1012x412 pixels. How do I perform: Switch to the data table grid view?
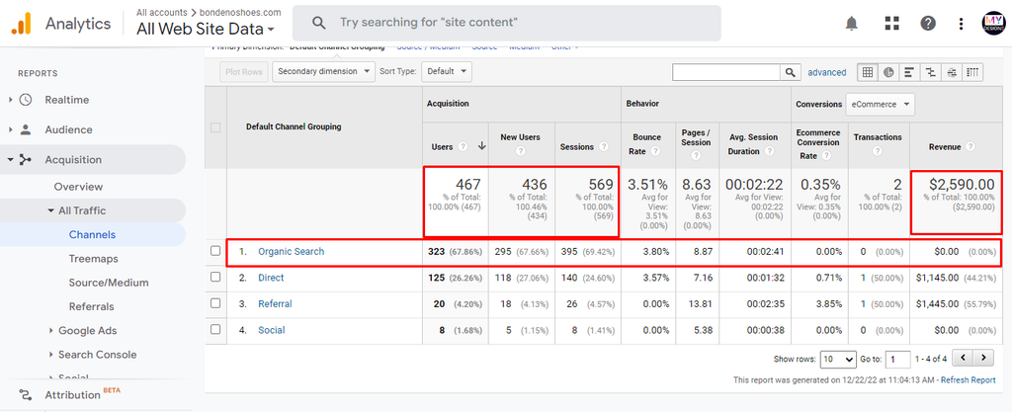868,72
